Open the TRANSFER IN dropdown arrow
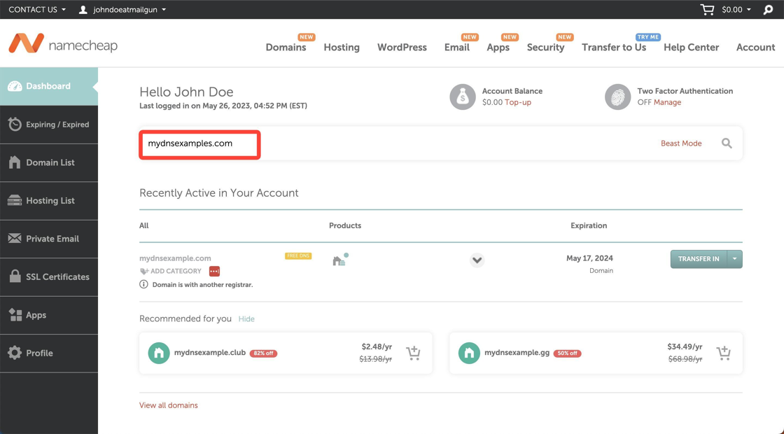Image resolution: width=784 pixels, height=434 pixels. 734,259
